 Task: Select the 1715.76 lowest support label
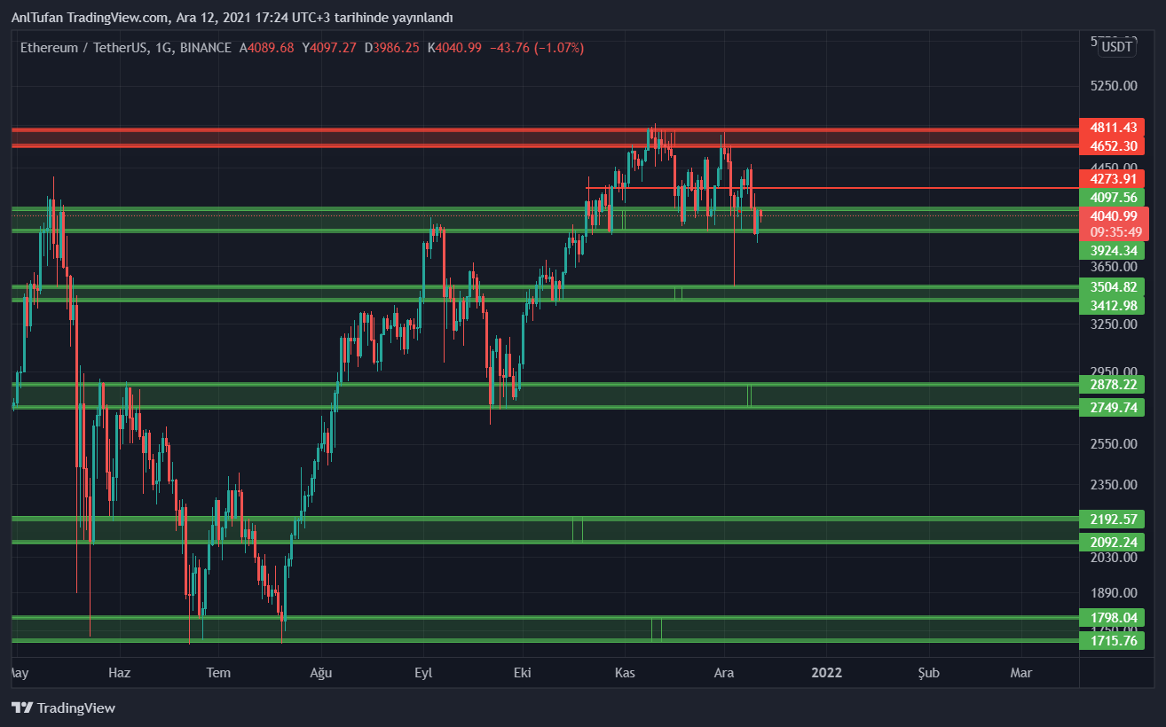[1111, 640]
